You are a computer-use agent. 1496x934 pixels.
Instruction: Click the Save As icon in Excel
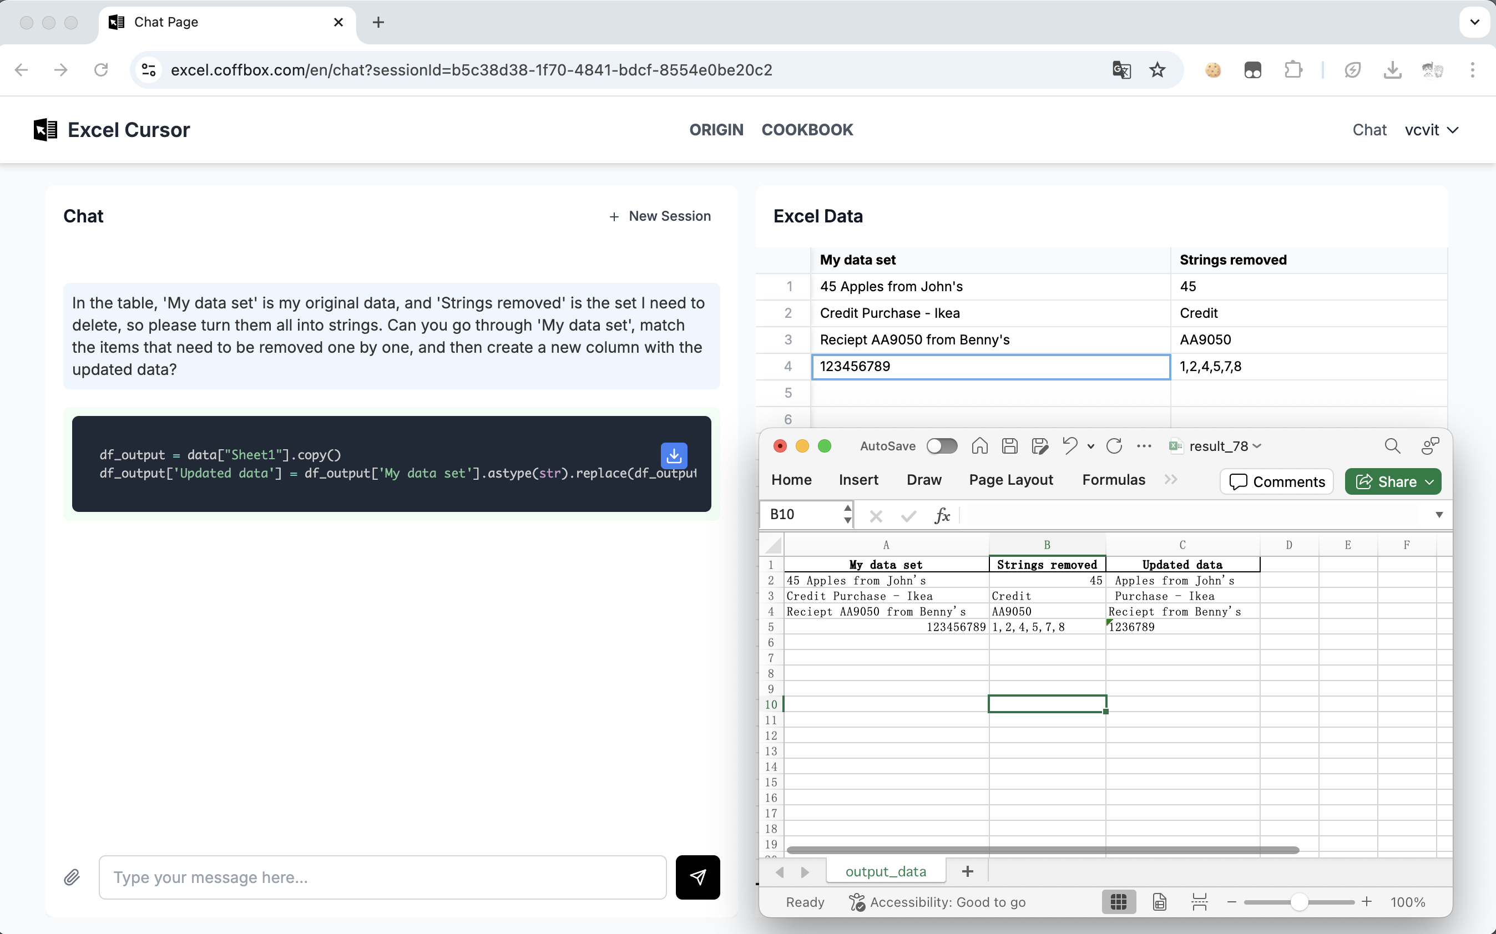[x=1040, y=446]
